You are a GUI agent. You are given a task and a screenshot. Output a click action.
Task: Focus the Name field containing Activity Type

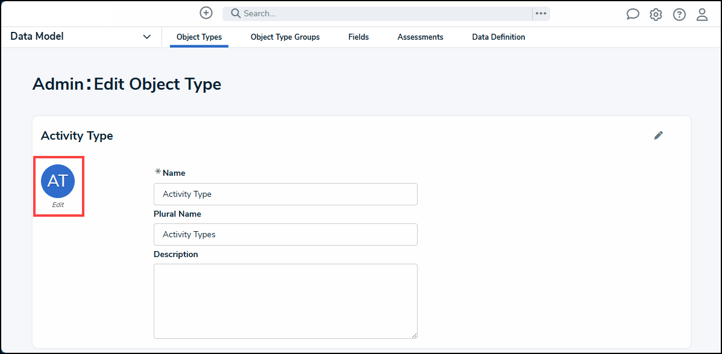285,194
